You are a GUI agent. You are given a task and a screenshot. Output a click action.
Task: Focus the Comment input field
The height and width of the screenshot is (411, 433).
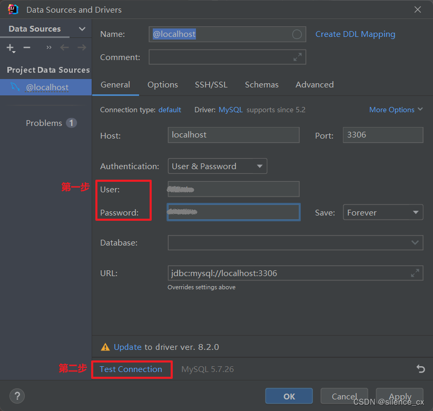[x=227, y=57]
